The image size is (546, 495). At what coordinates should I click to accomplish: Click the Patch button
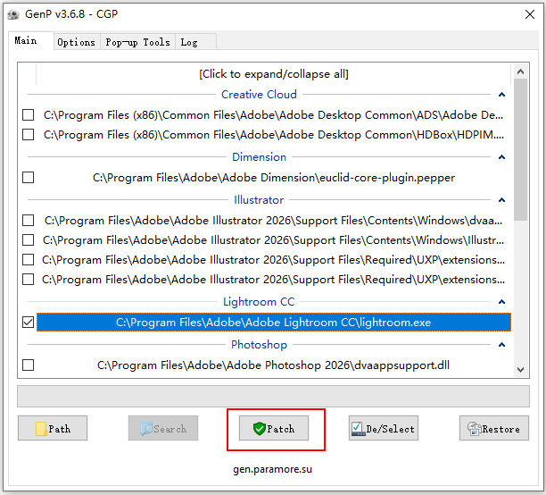point(274,428)
